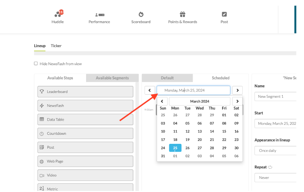
Task: Switch to Available Segments tab
Action: tap(112, 78)
